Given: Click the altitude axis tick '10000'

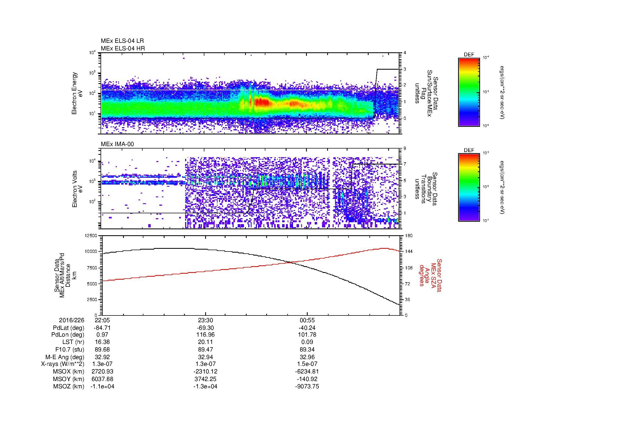Looking at the screenshot, I should pos(91,252).
